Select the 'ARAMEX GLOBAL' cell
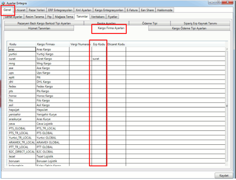Image resolution: width=236 pixels, height=180 pixels. (x=53, y=142)
